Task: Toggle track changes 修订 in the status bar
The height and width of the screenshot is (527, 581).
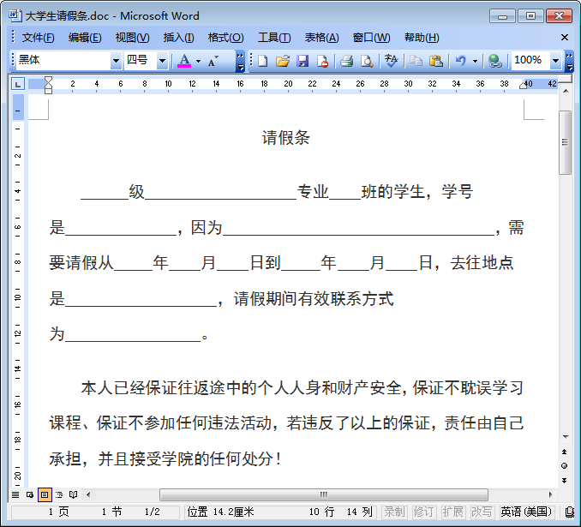Action: tap(423, 512)
